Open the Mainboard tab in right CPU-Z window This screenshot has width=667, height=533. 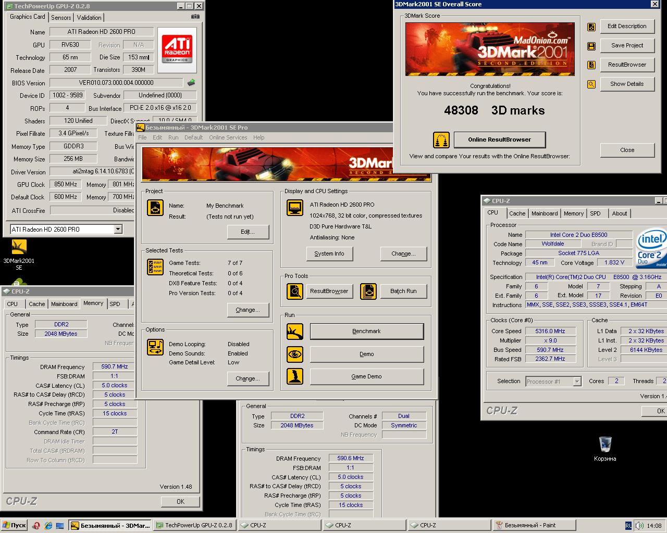pyautogui.click(x=545, y=214)
